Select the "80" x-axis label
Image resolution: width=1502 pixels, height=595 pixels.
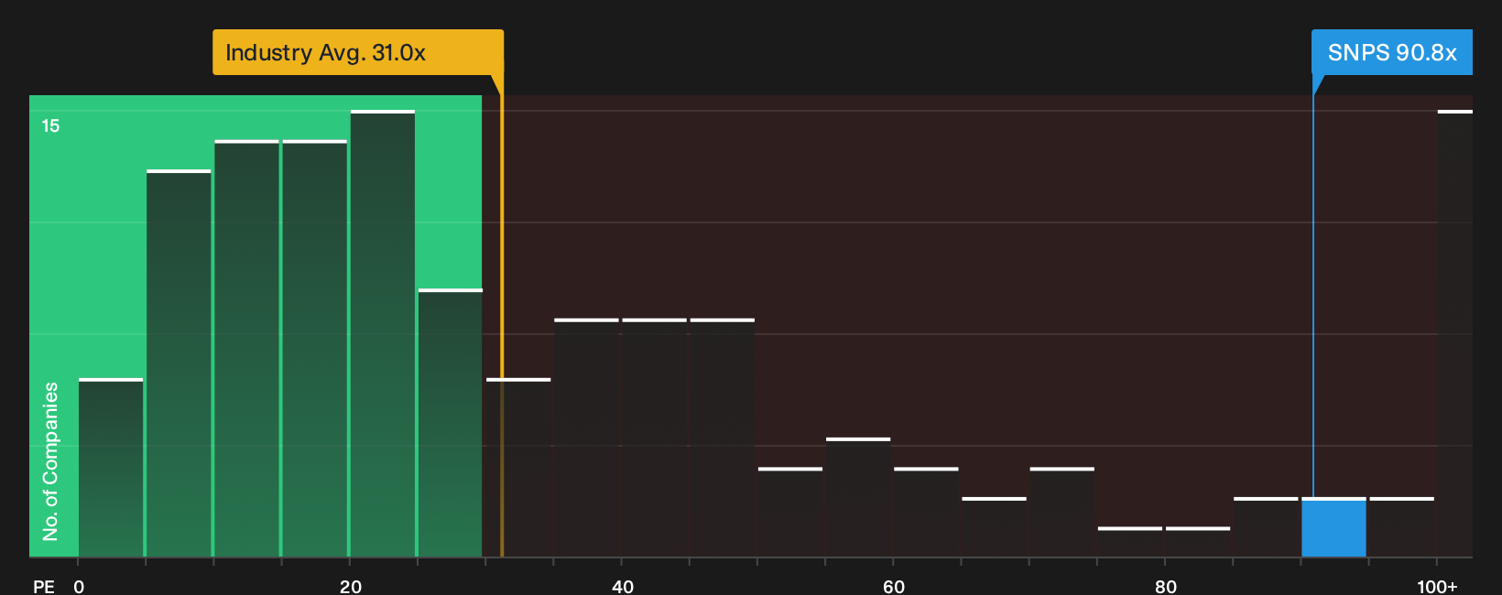point(1166,586)
